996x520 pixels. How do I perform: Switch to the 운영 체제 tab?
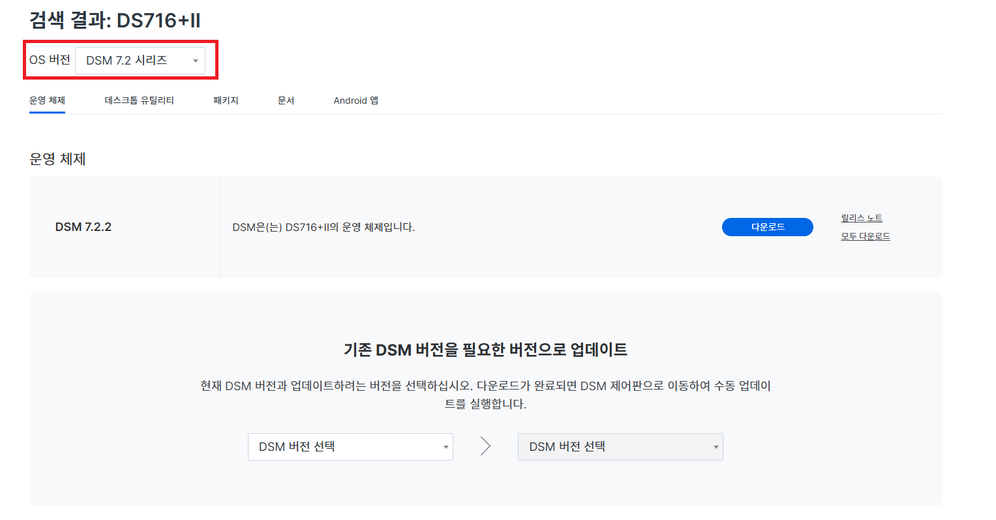pyautogui.click(x=47, y=100)
